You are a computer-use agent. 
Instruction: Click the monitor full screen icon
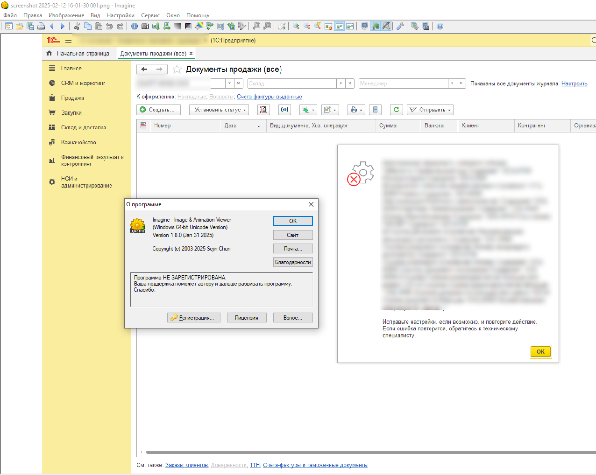coord(364,26)
